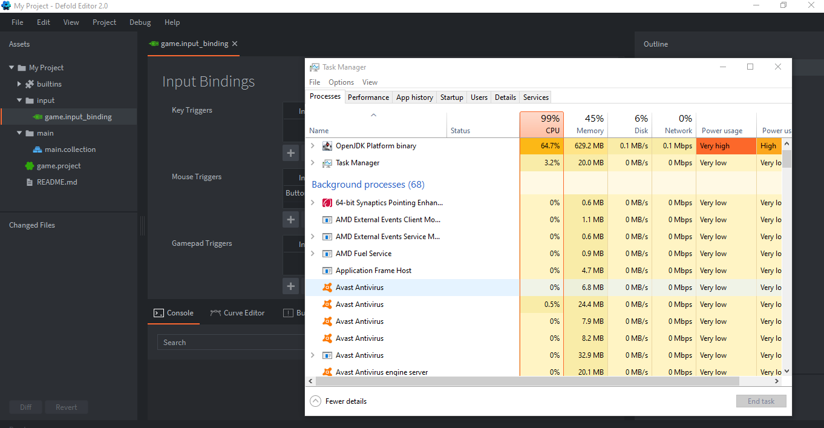Add a Key Trigger with the plus button
The height and width of the screenshot is (428, 824).
point(291,153)
